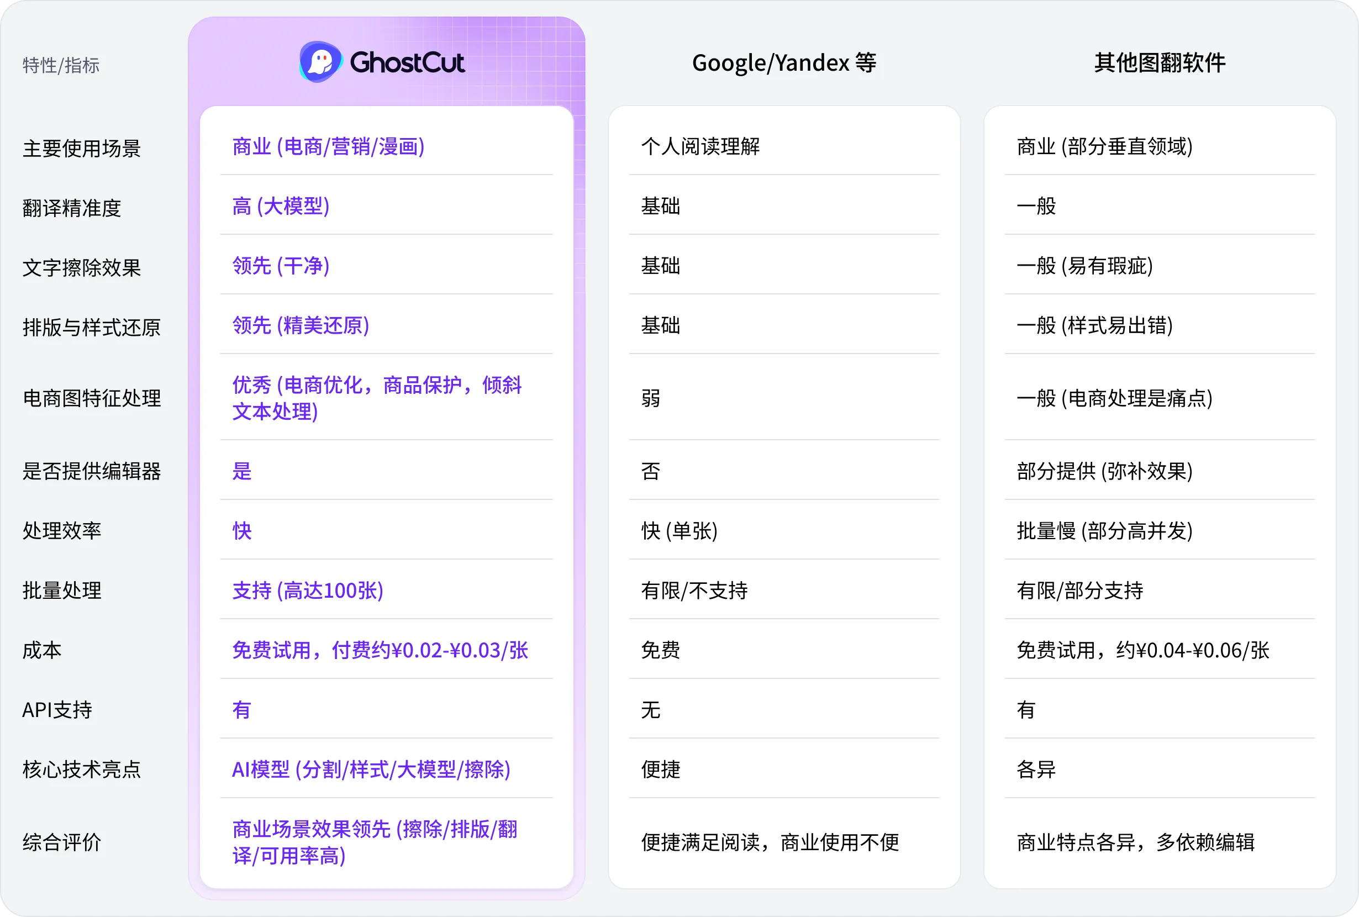This screenshot has height=917, width=1359.
Task: Click the '特性/指标' header label
Action: [61, 66]
